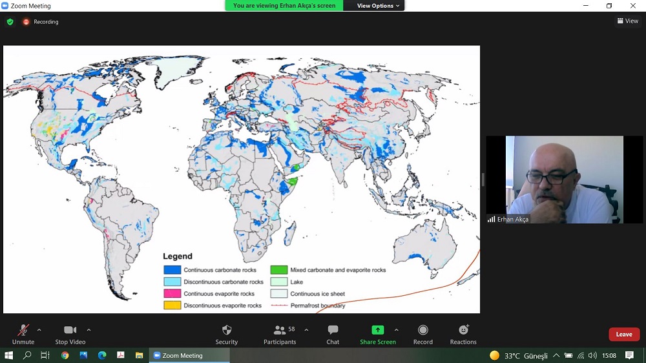
Task: Unmute the microphone
Action: 23,334
